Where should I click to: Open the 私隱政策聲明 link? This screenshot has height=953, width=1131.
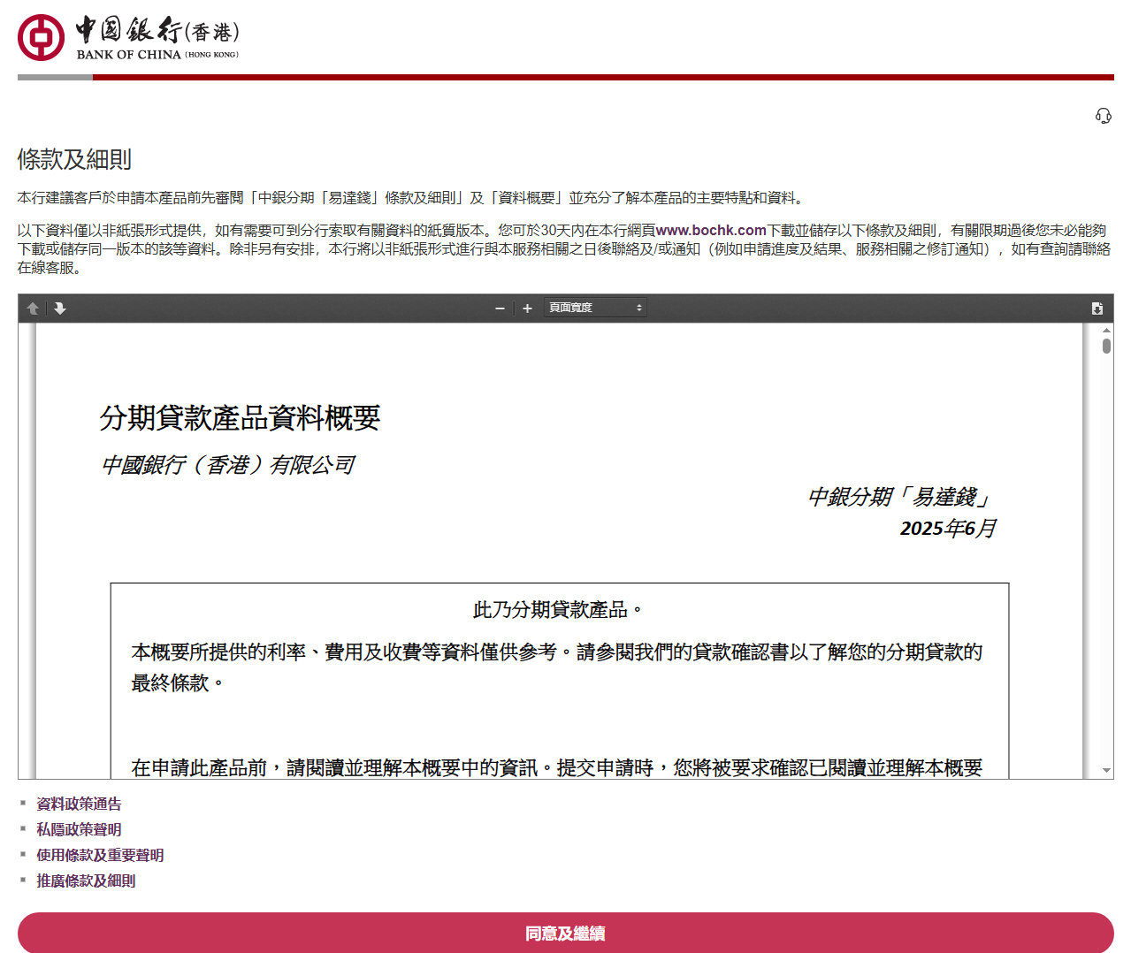point(79,829)
